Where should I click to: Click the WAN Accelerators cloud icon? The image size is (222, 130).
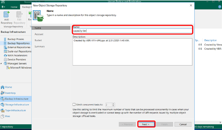click(x=5, y=55)
